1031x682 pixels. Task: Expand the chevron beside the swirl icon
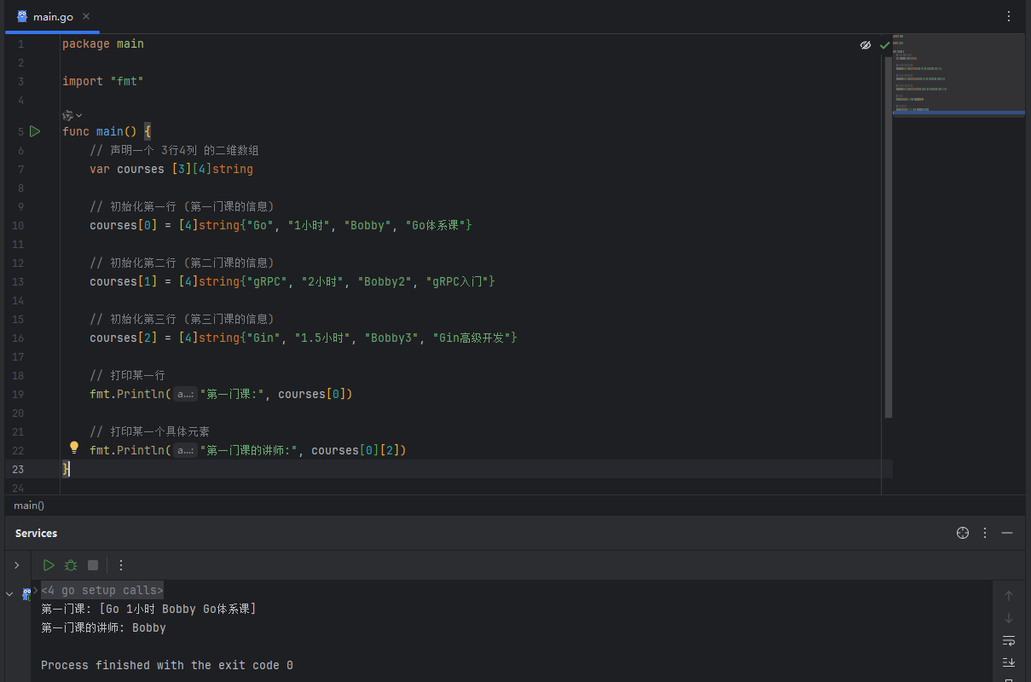pos(79,115)
